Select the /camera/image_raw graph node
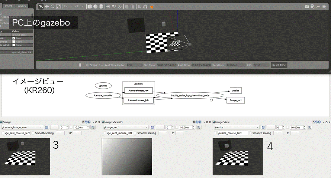This screenshot has height=178, width=331. pos(138,90)
